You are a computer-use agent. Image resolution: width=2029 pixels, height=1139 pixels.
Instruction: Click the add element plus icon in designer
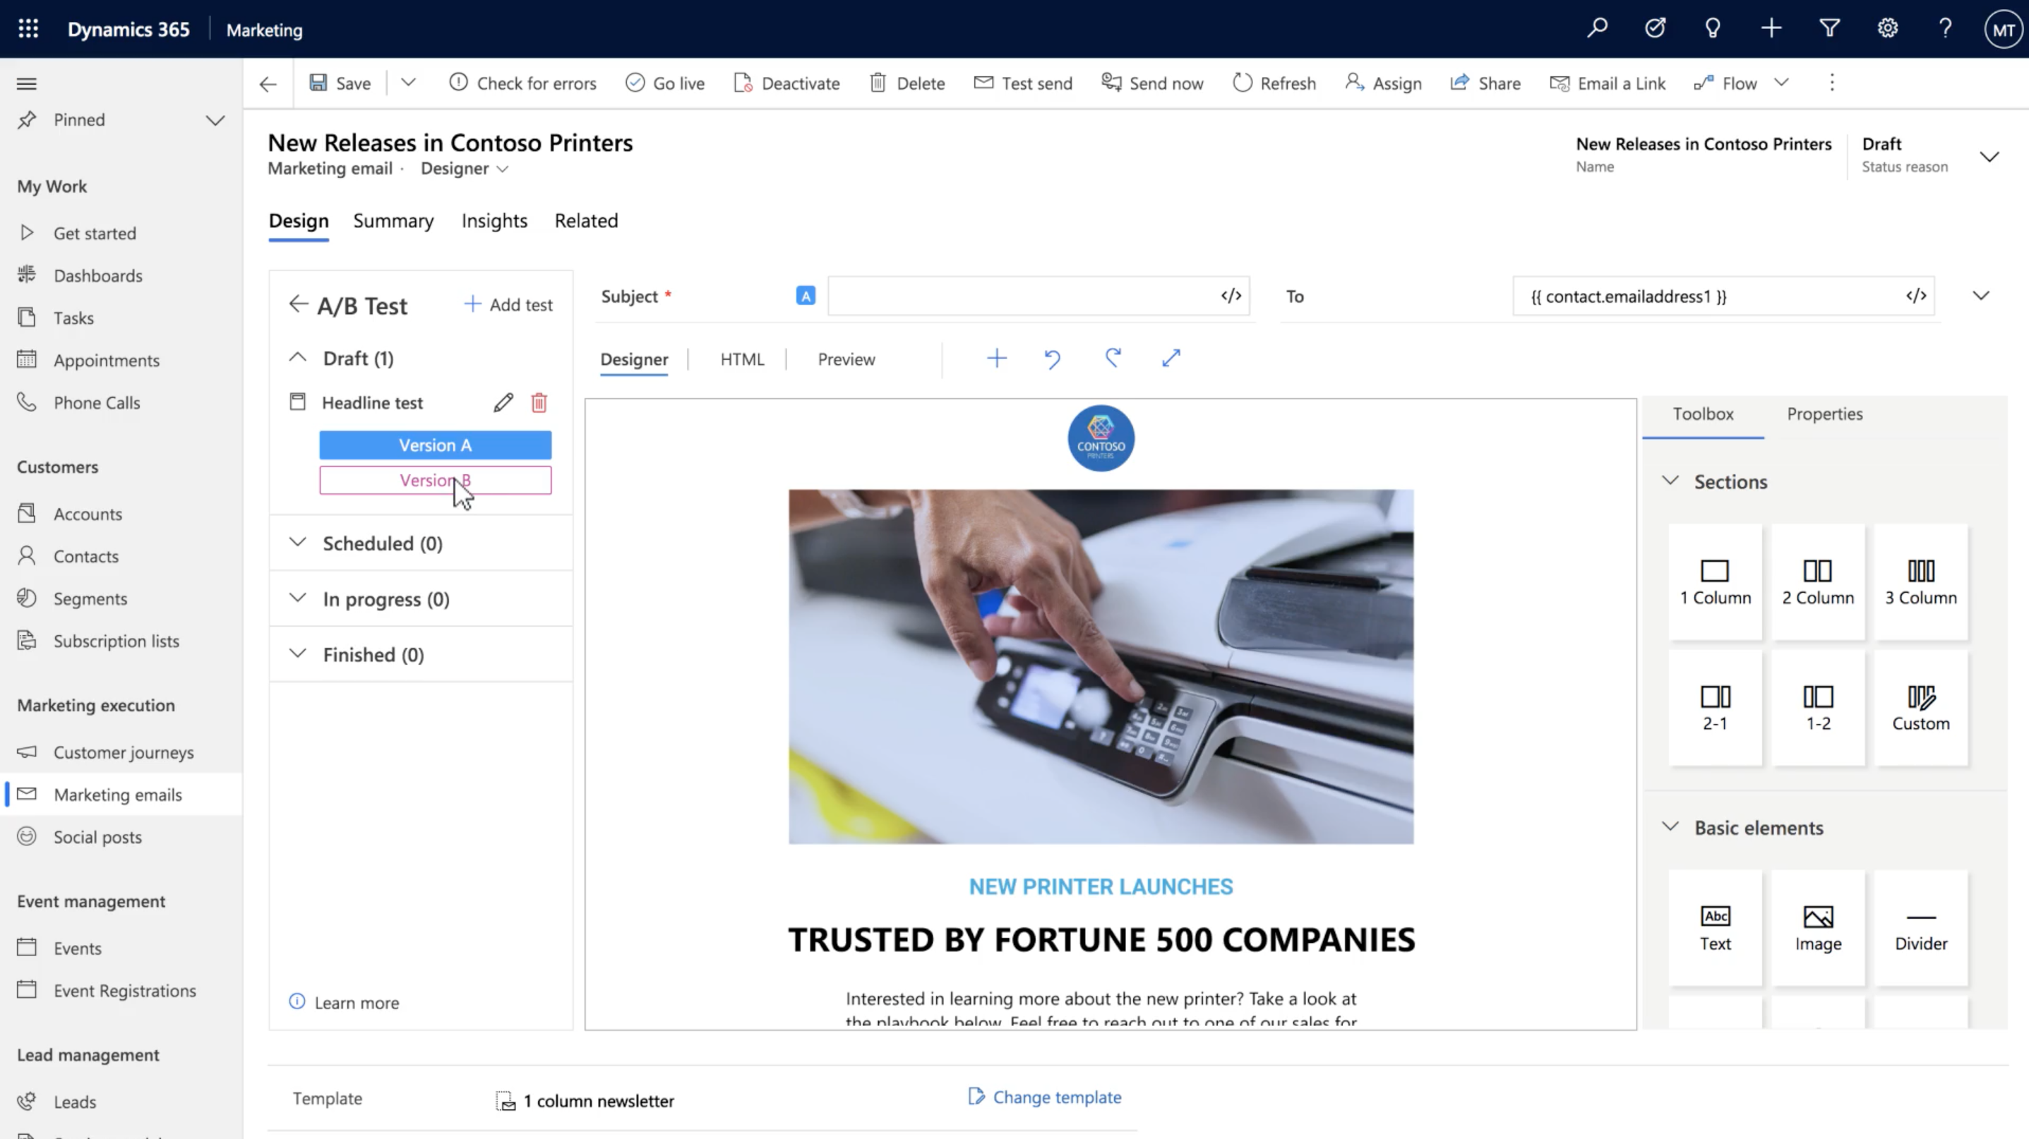pyautogui.click(x=996, y=359)
